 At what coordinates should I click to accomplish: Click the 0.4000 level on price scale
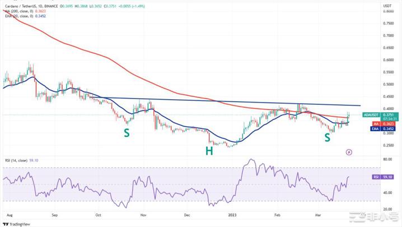[x=386, y=109]
